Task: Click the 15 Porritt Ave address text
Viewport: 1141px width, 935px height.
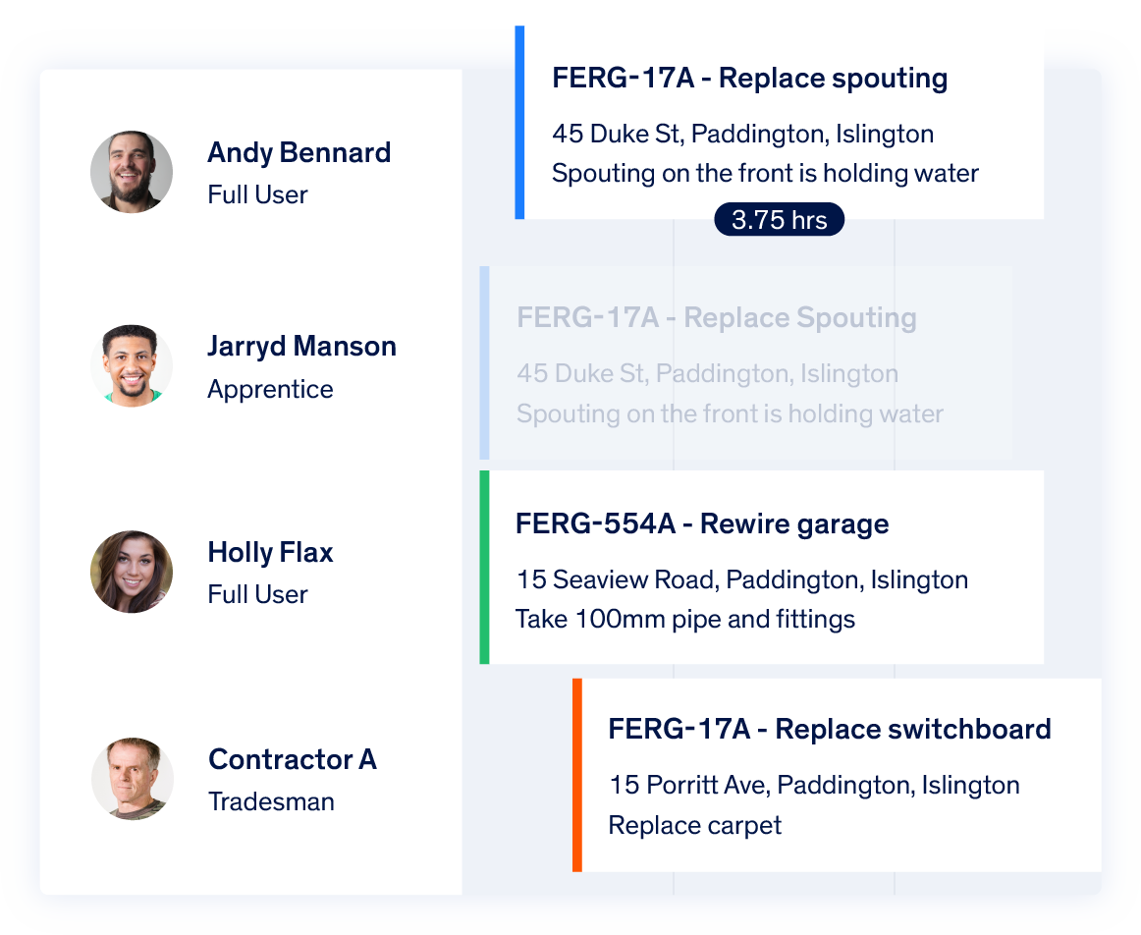Action: pyautogui.click(x=813, y=786)
